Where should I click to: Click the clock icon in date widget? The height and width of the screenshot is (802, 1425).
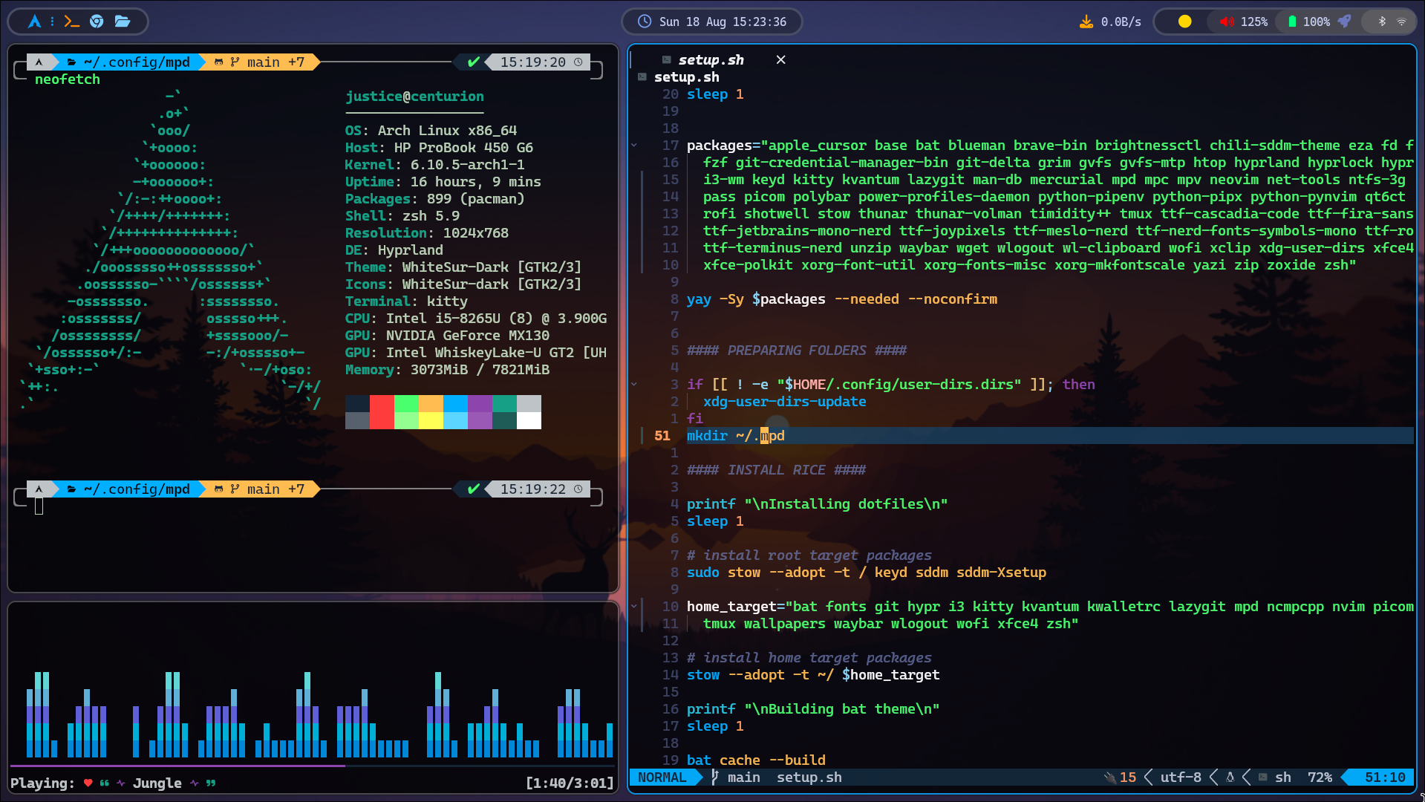tap(645, 22)
